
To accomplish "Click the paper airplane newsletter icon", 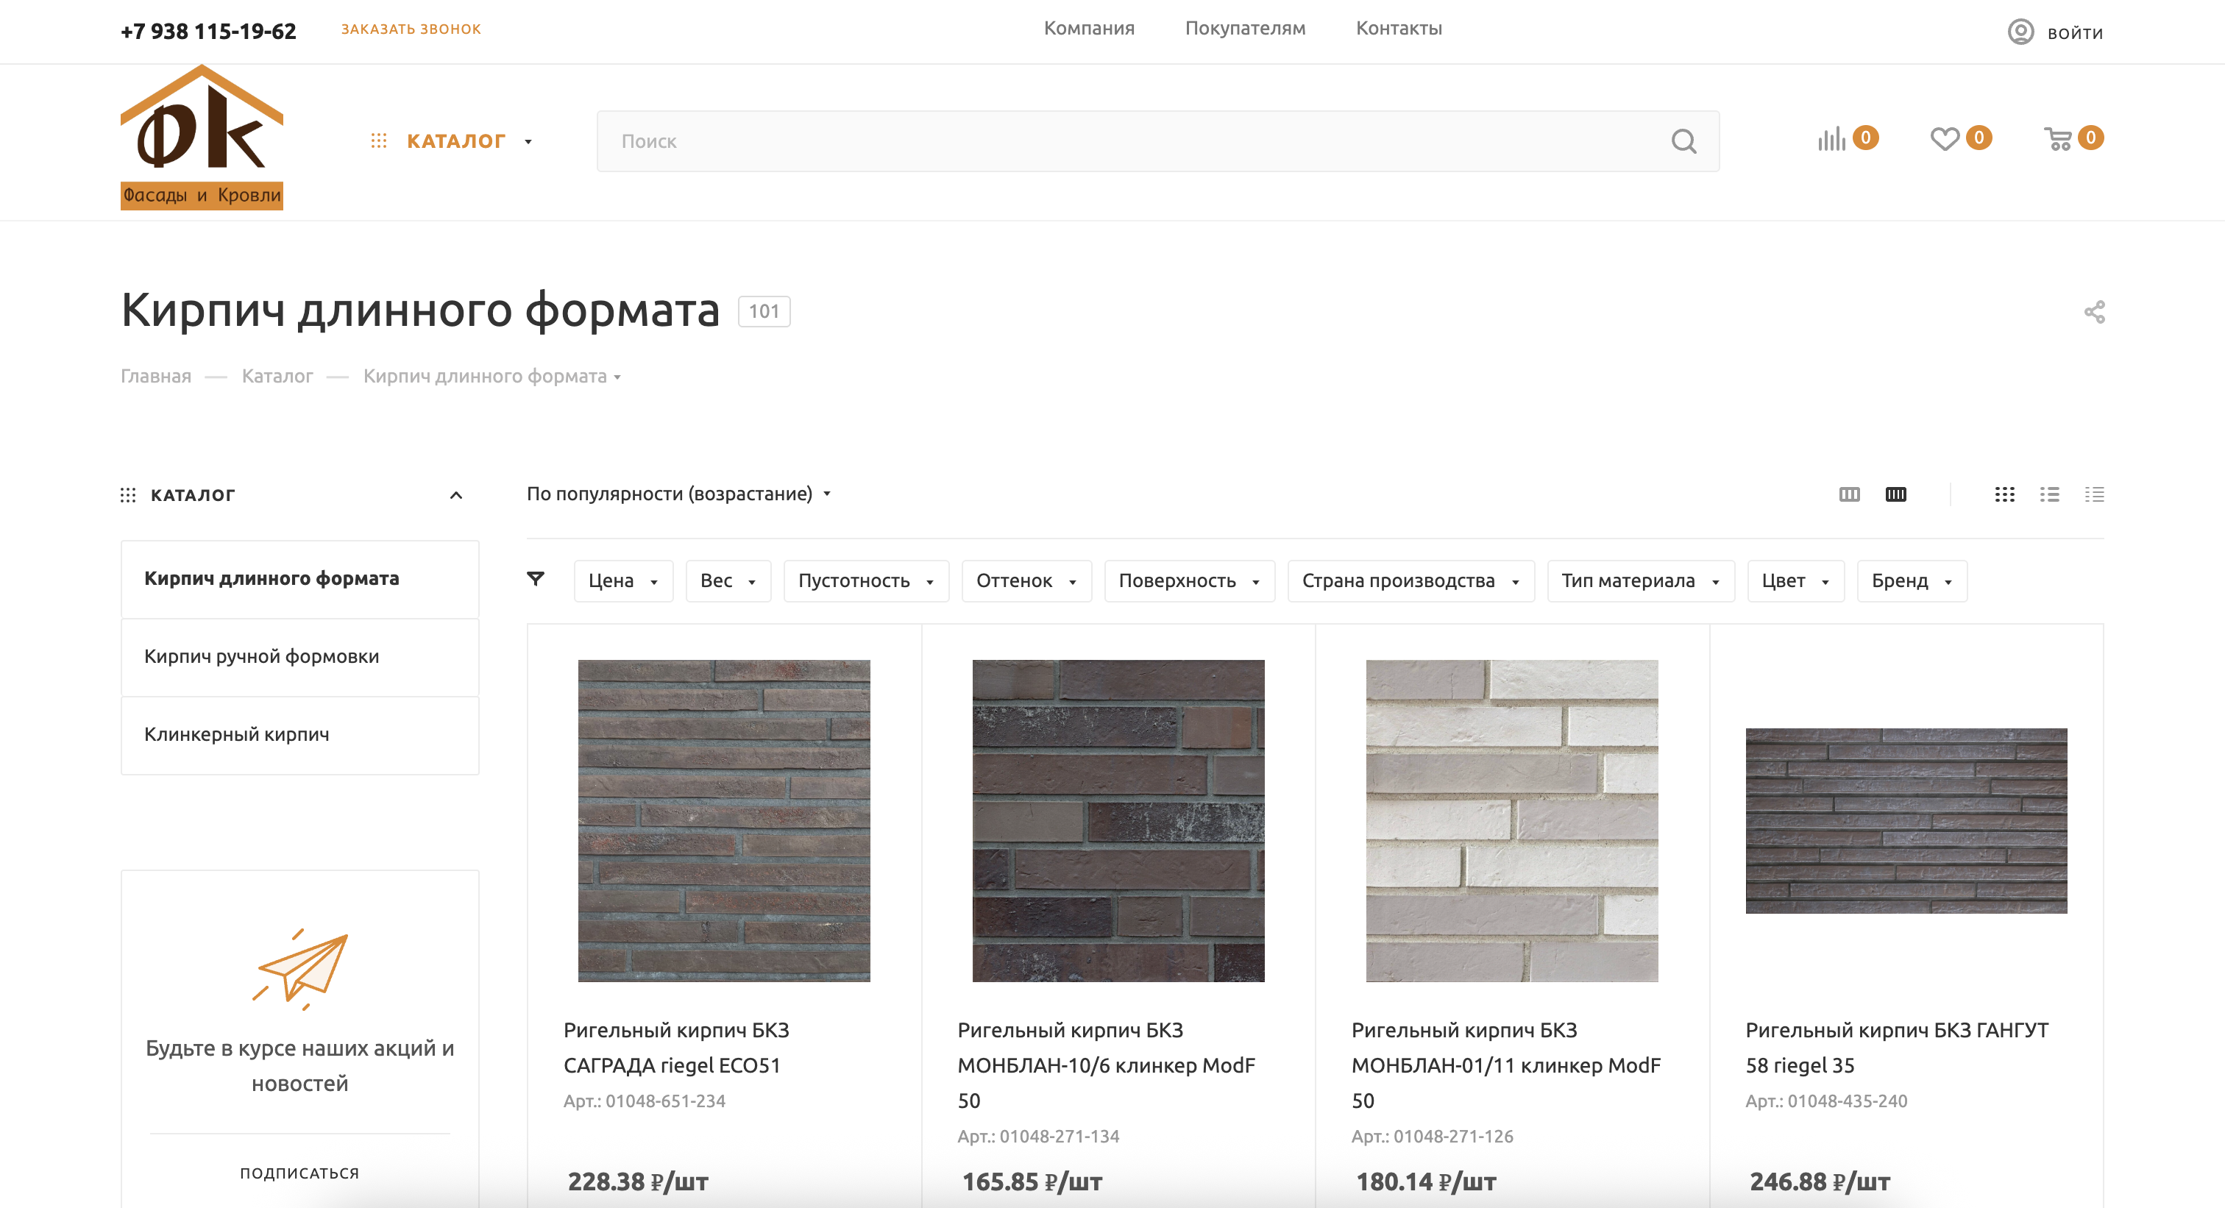I will point(299,969).
